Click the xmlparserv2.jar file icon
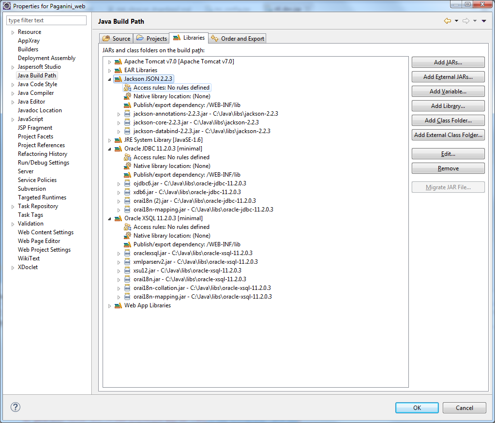This screenshot has width=495, height=423. point(127,262)
